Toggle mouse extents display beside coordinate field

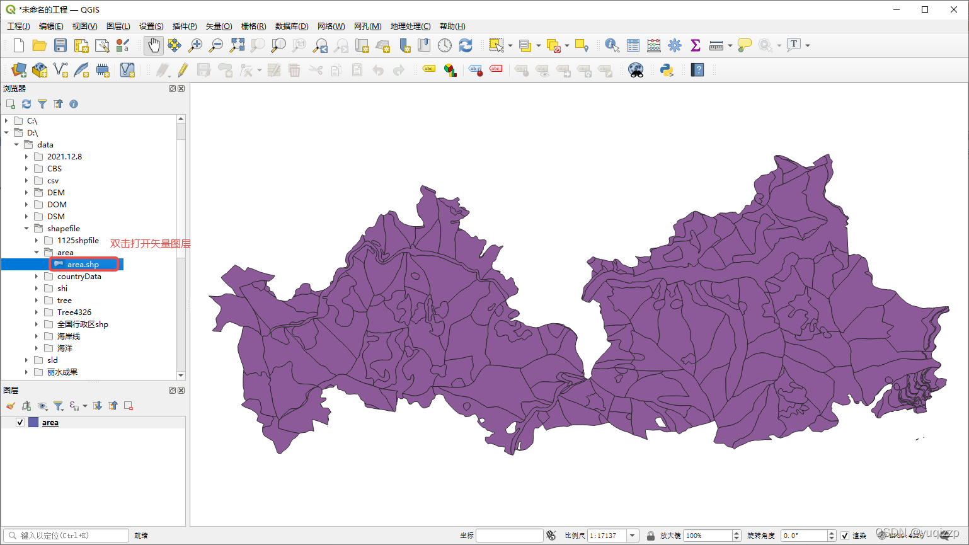coord(551,536)
